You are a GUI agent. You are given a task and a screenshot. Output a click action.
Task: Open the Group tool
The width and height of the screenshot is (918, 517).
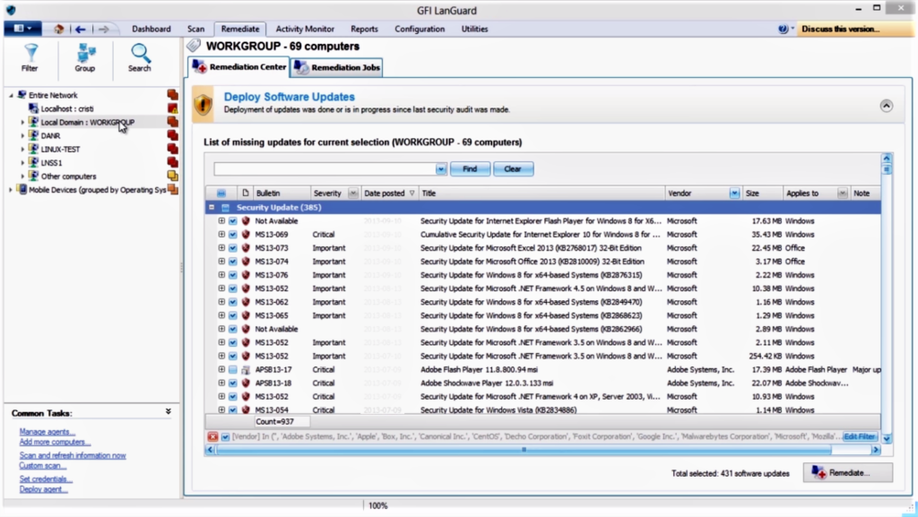tap(85, 58)
